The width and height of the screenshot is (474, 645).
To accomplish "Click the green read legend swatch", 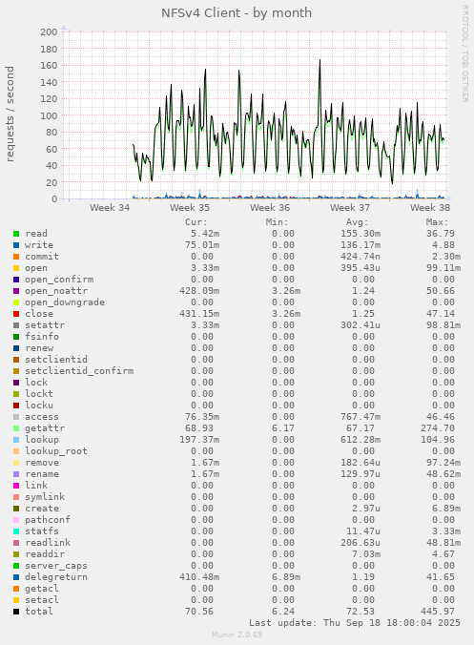I will click(x=16, y=234).
